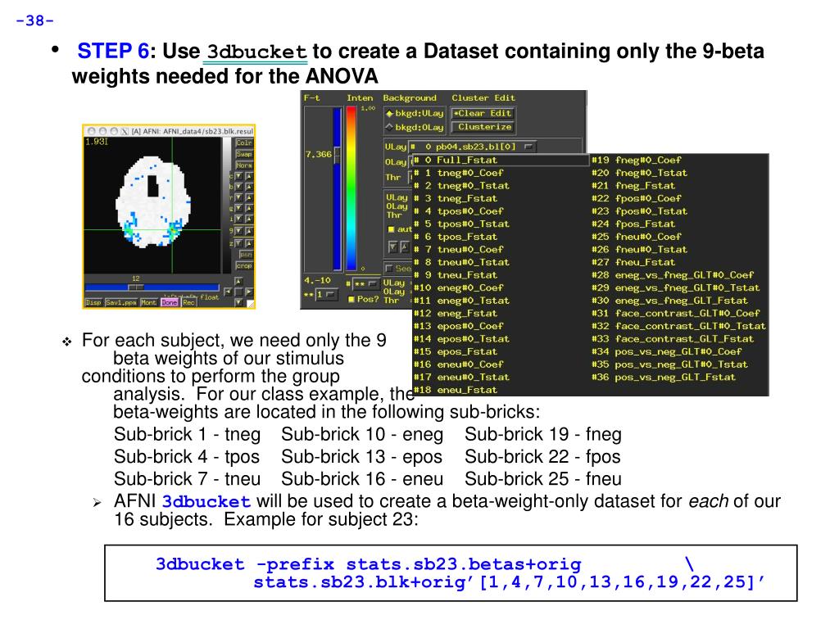Click the arrowpad center square button
Image resolution: width=839 pixels, height=629 pixels.
point(238,292)
